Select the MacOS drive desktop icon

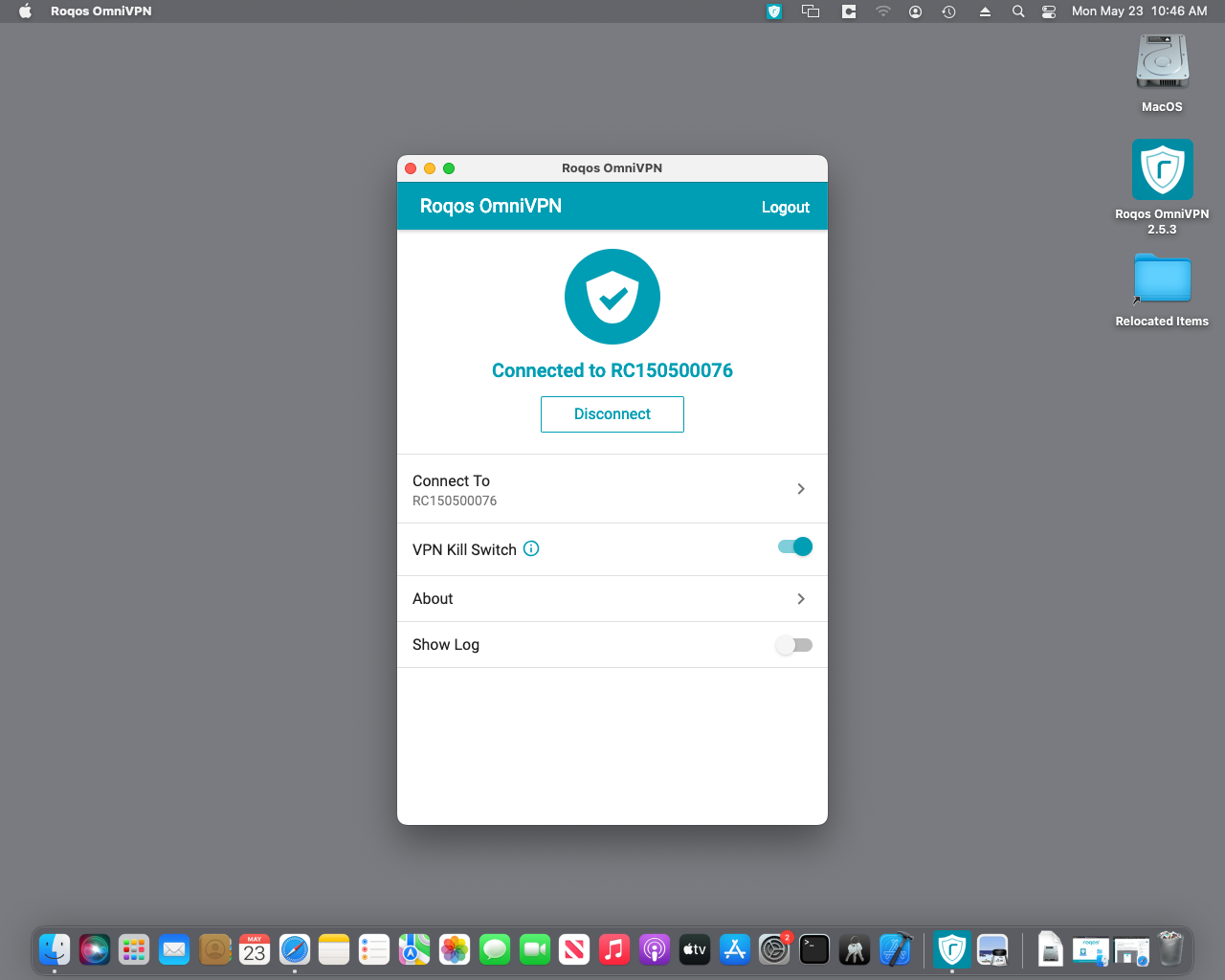pyautogui.click(x=1162, y=61)
